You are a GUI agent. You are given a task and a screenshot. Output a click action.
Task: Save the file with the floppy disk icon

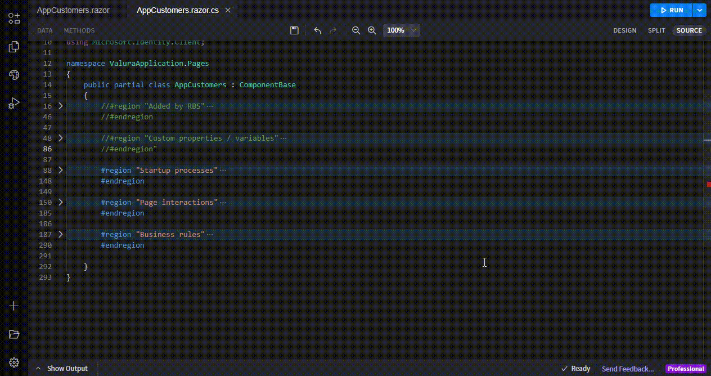click(294, 30)
